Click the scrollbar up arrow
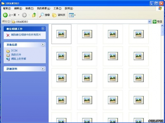 pos(162,26)
